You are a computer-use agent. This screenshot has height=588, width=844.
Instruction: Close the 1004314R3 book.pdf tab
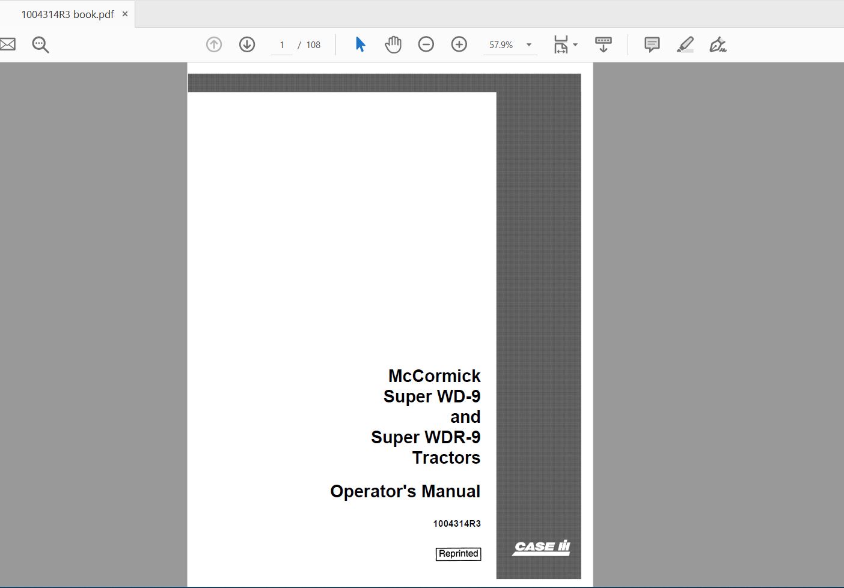click(x=125, y=14)
